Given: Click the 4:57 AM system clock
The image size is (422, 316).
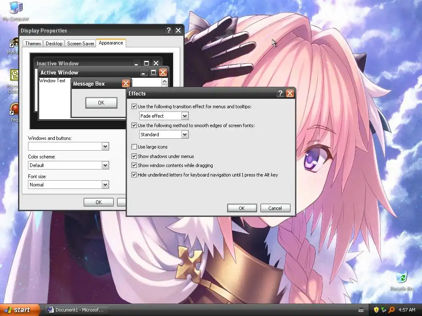Looking at the screenshot, I should tap(407, 310).
